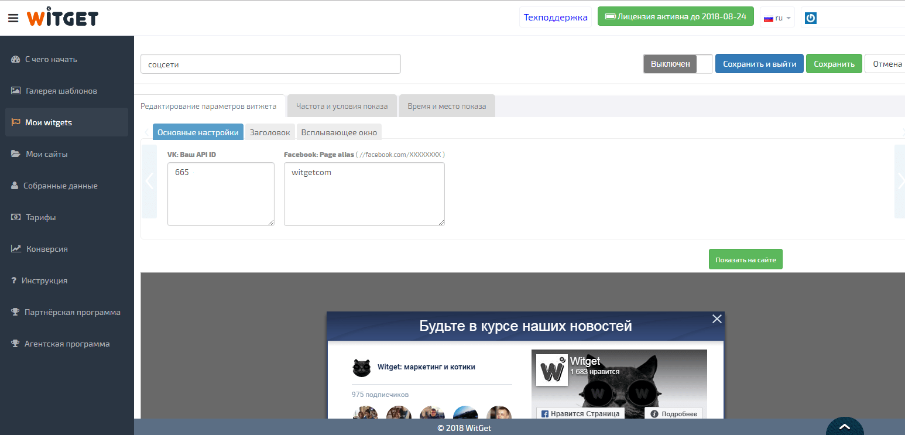Open the ru language dropdown

(x=777, y=18)
